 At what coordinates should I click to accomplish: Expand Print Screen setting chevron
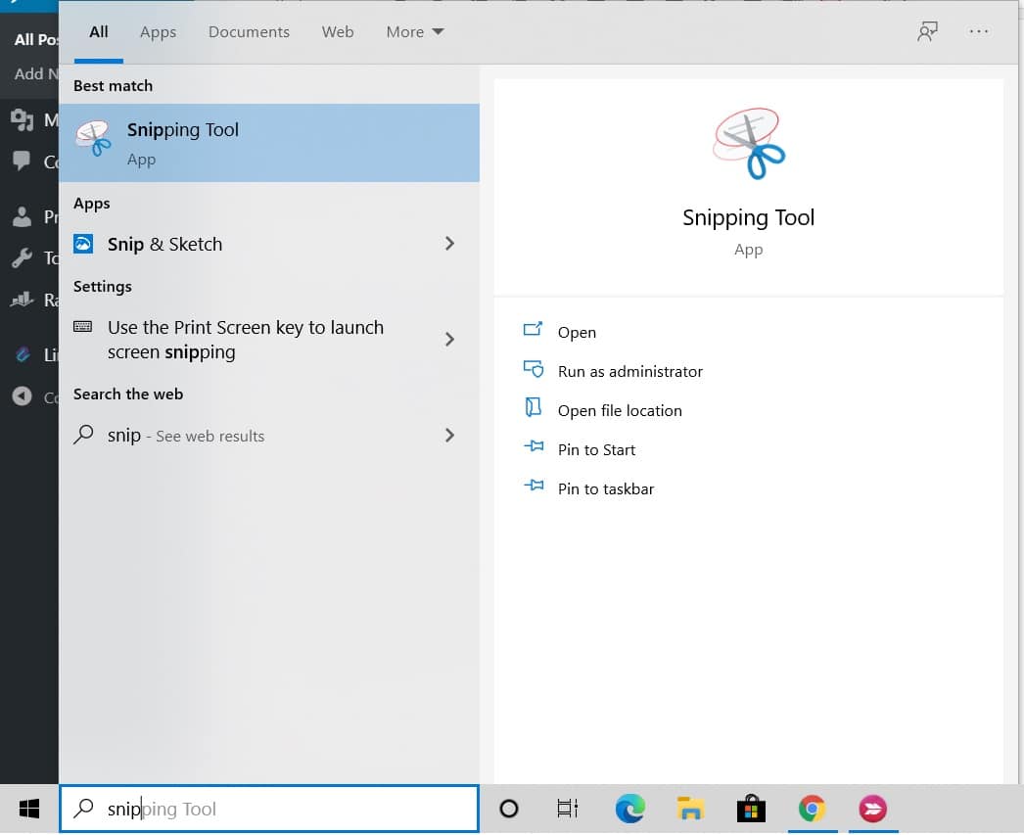point(449,340)
